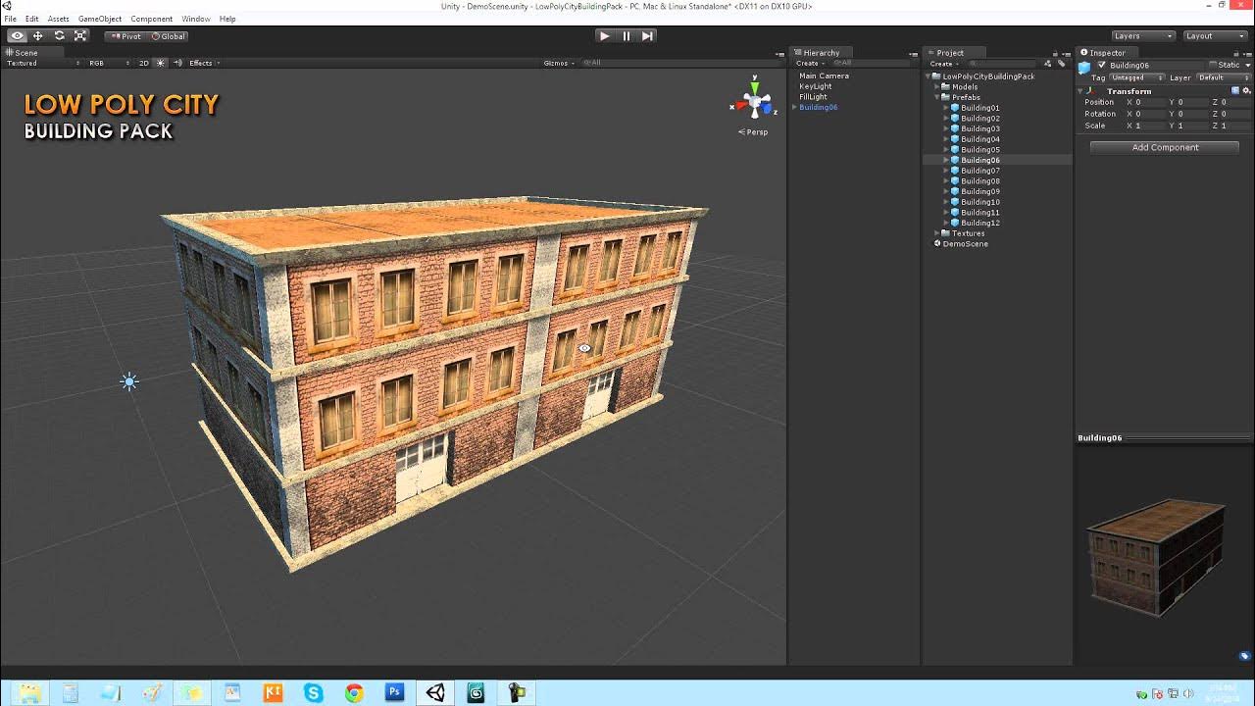Click the Position X input field
The width and height of the screenshot is (1255, 706).
pyautogui.click(x=1150, y=102)
